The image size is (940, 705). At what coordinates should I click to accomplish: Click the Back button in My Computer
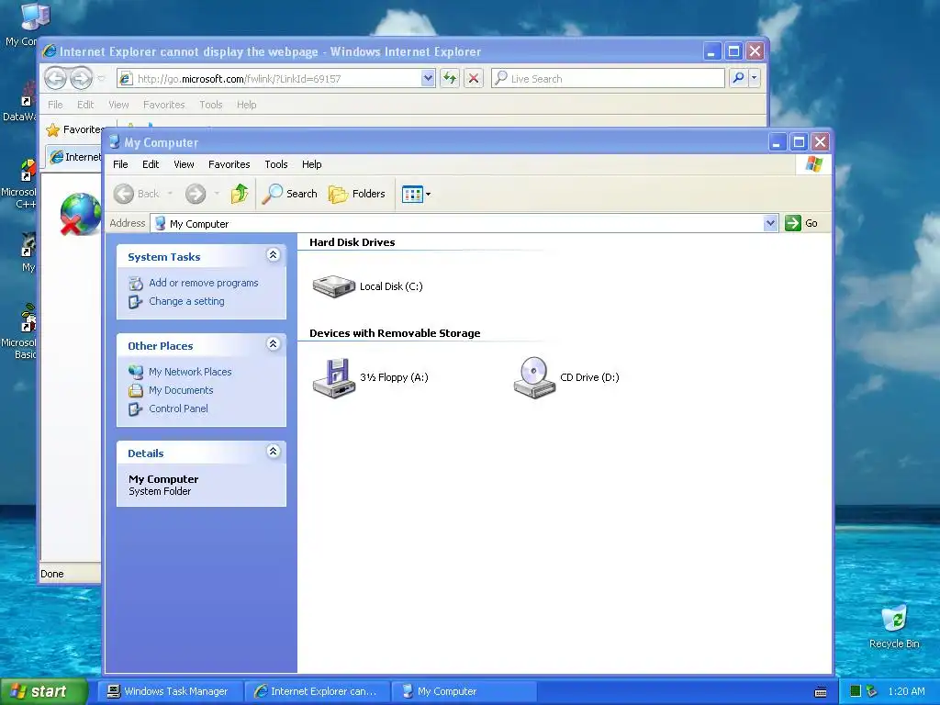tap(137, 194)
